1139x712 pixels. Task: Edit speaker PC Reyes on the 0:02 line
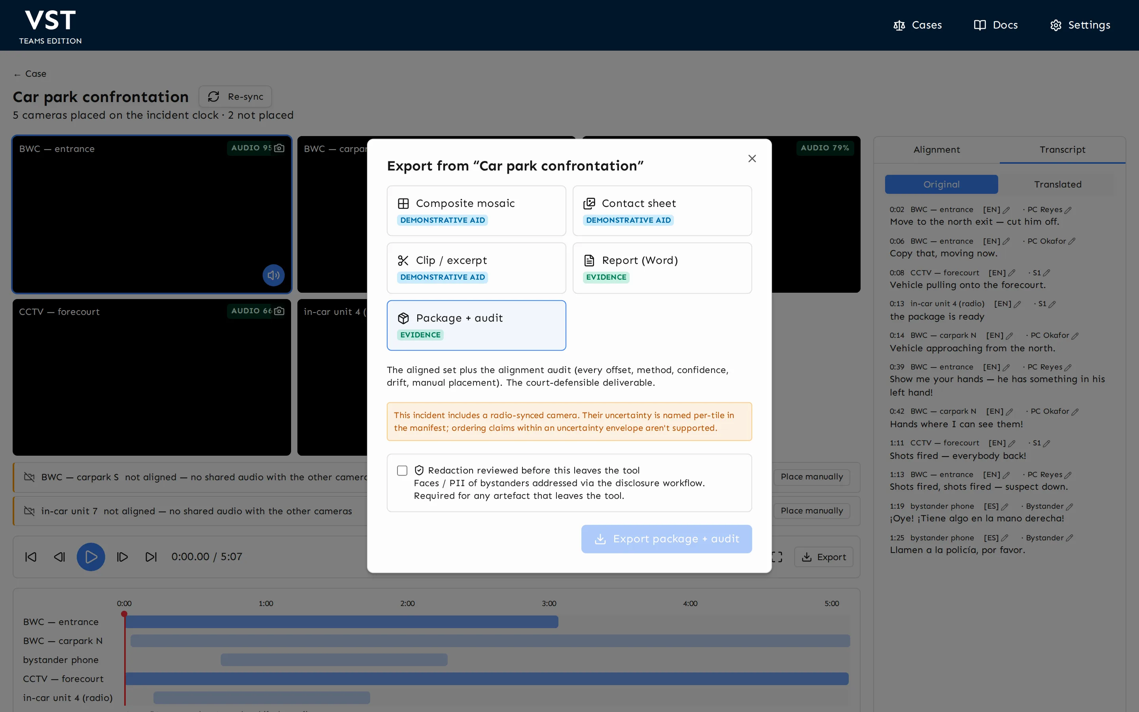point(1068,210)
